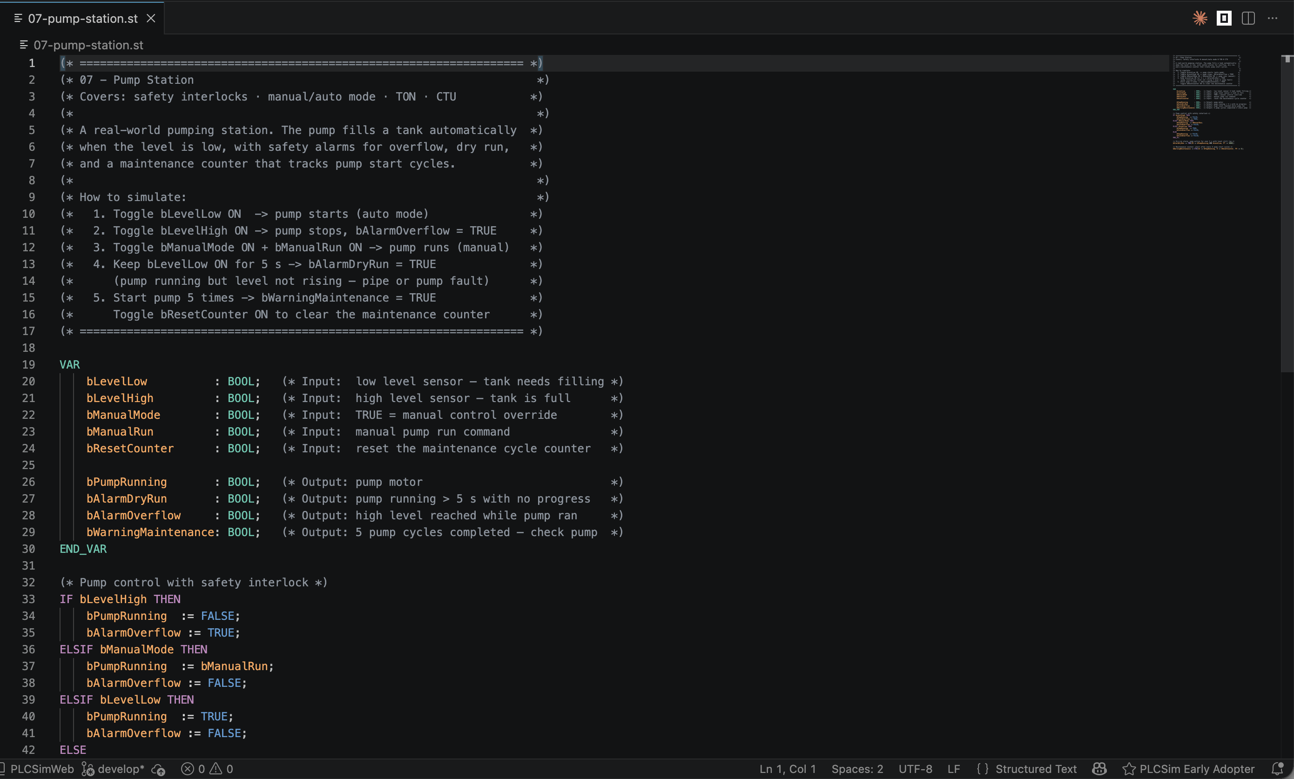Viewport: 1294px width, 779px height.
Task: Click the '07 – Pump Station' comment title
Action: (x=136, y=80)
